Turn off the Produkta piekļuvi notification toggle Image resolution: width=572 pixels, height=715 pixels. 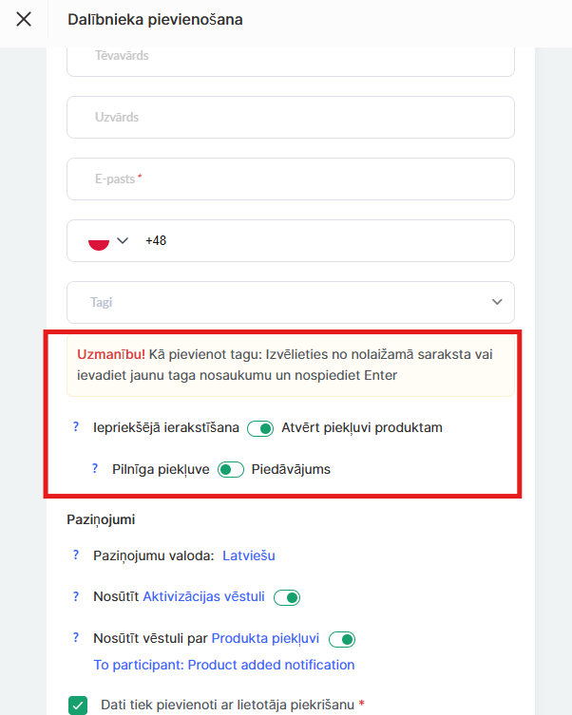click(341, 639)
